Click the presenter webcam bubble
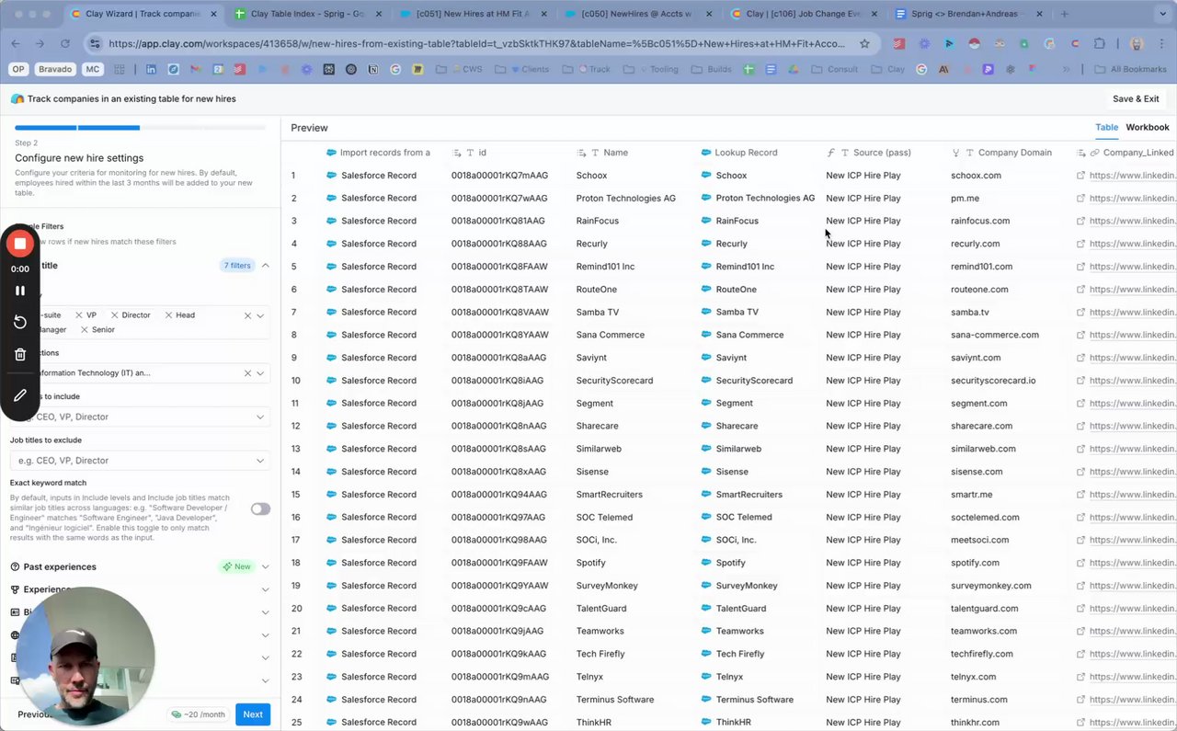 pyautogui.click(x=86, y=656)
